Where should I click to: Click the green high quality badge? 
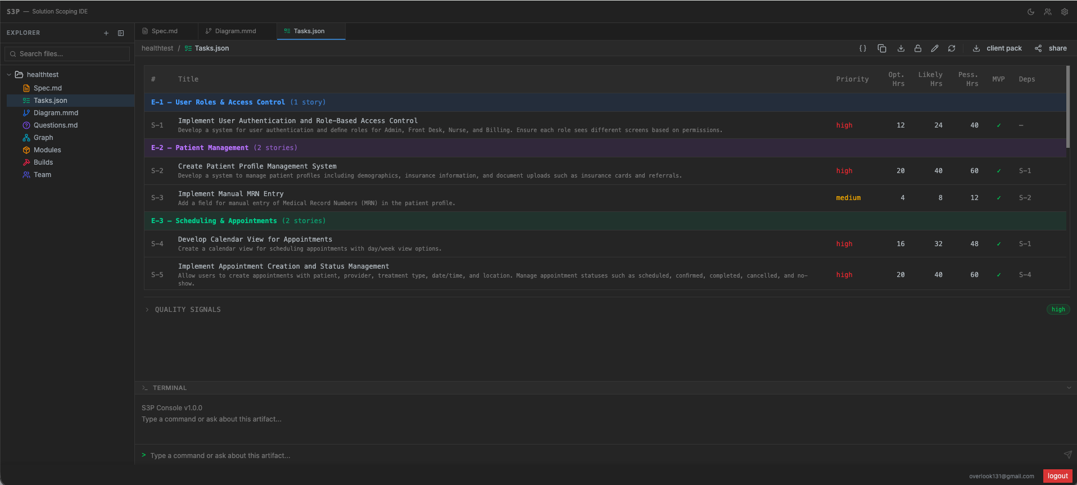pos(1058,310)
